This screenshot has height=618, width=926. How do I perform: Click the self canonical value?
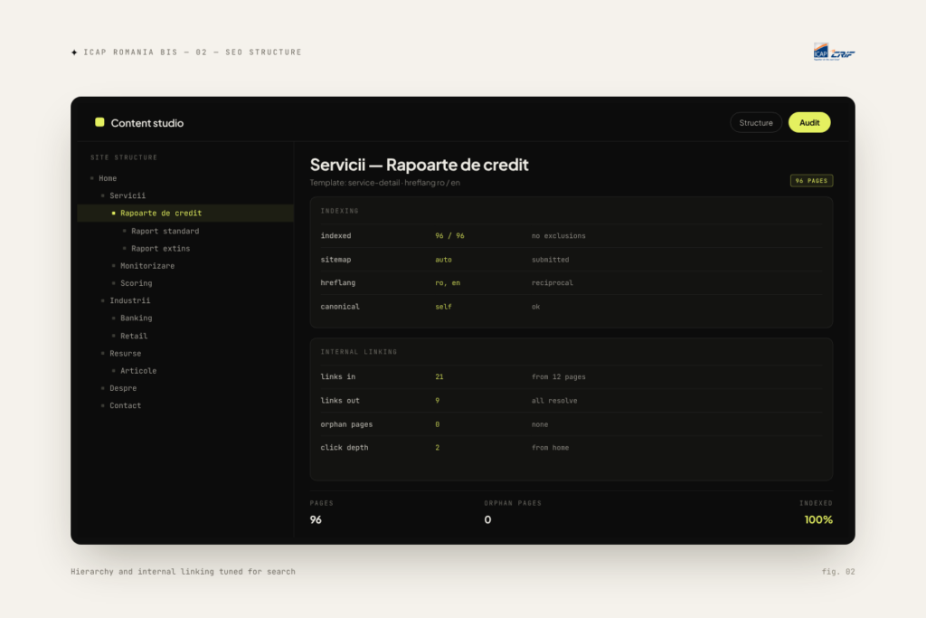[x=443, y=307]
